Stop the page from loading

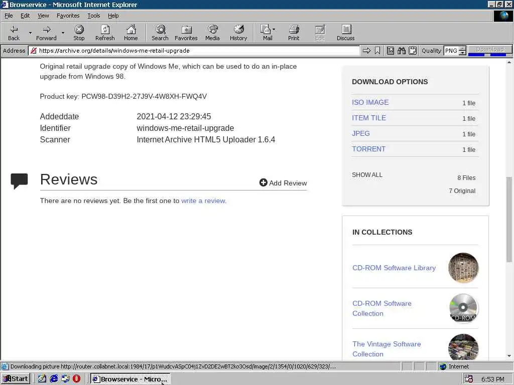tap(79, 33)
